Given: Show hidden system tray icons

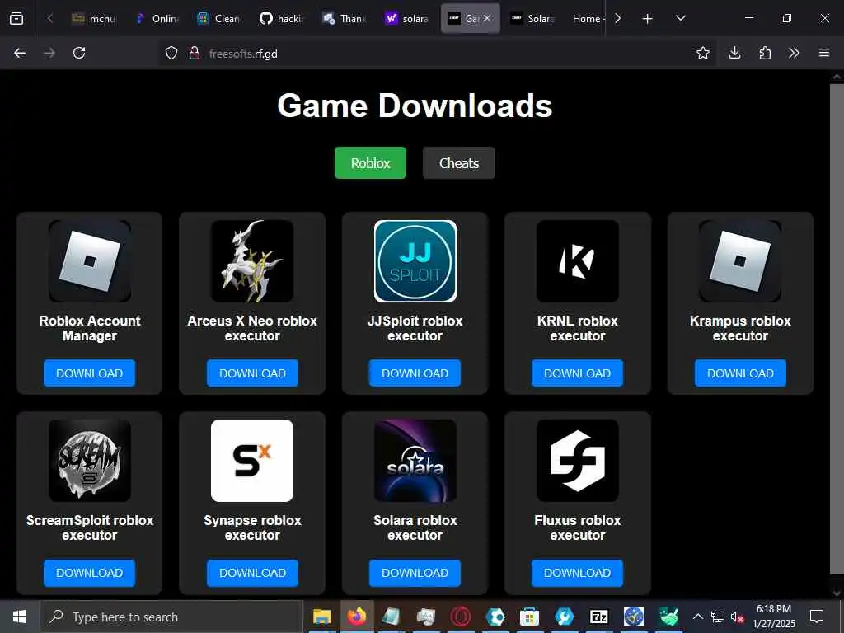Looking at the screenshot, I should 697,617.
